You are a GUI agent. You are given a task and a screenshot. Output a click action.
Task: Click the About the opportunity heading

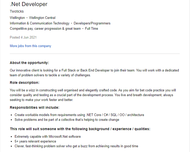29,63
